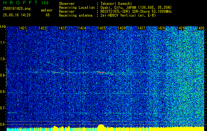Click the 1426 time marker
This screenshot has height=131, width=207.
tap(121, 28)
